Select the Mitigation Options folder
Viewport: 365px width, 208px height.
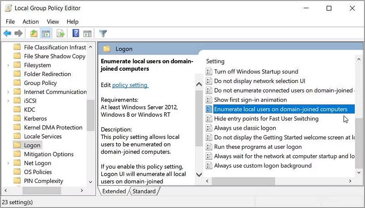pyautogui.click(x=49, y=154)
